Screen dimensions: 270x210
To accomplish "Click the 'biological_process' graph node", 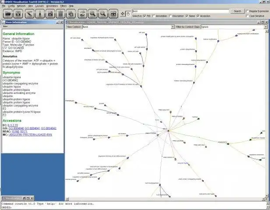I will (94, 139).
